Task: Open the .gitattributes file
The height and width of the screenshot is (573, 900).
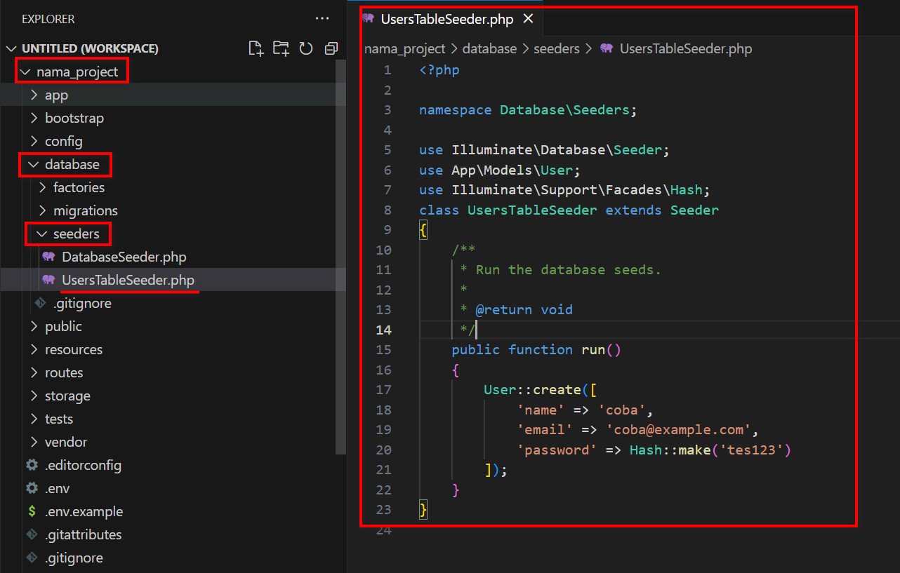Action: pyautogui.click(x=84, y=534)
